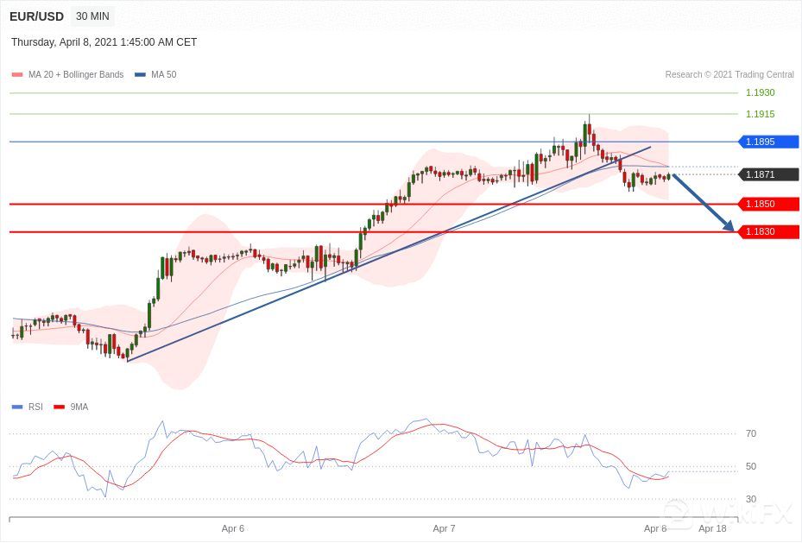Click the MA 20 + Bollinger Bands legend swatch
This screenshot has width=802, height=543.
pyautogui.click(x=17, y=75)
